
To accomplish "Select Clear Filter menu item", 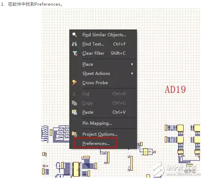I will point(103,53).
